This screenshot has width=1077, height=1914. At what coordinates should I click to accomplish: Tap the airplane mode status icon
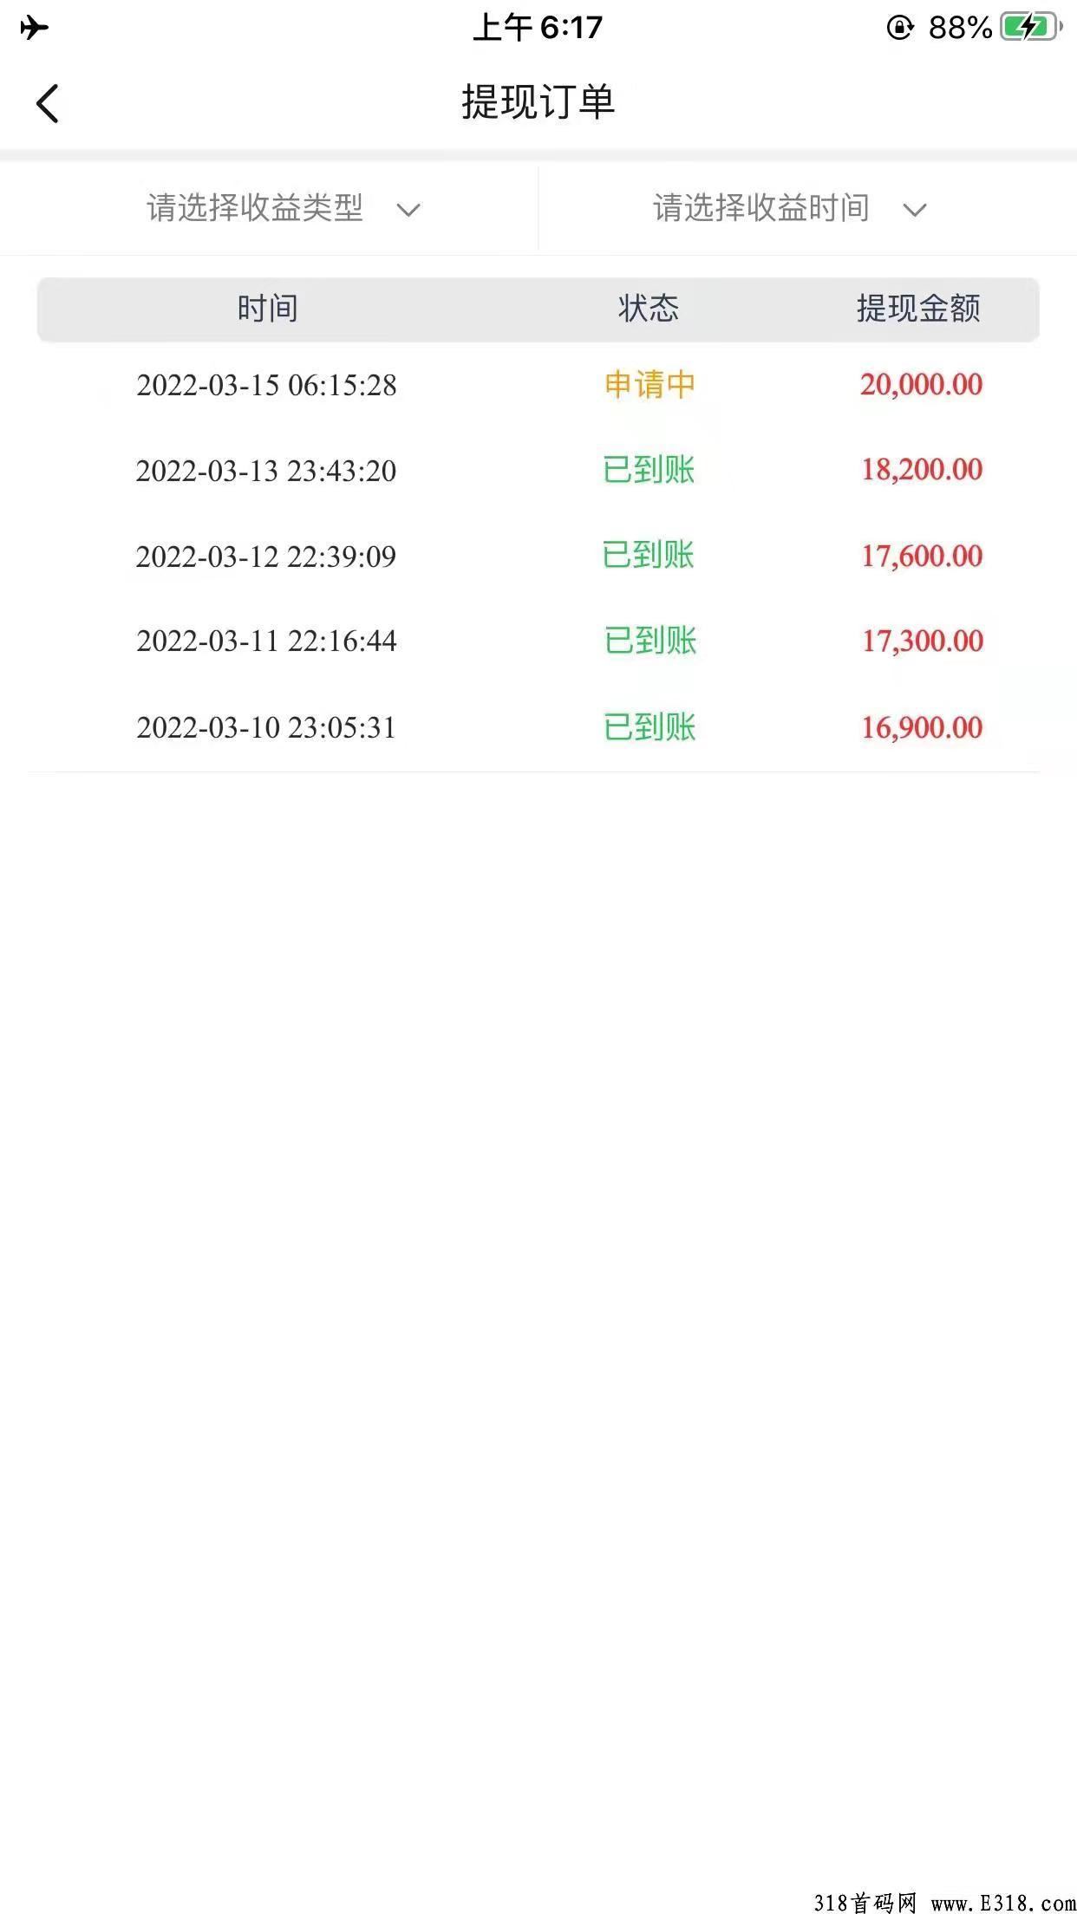[34, 28]
